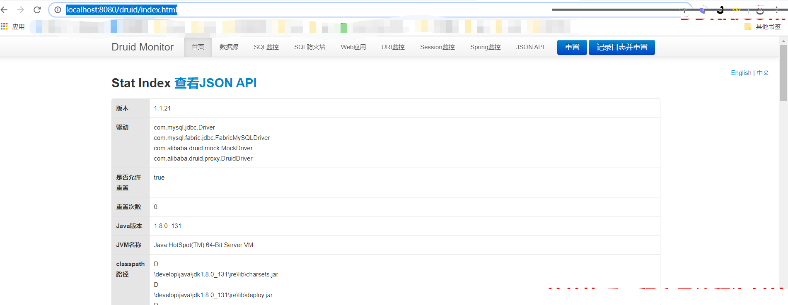Click the 记录日志并重置 button

click(x=622, y=47)
